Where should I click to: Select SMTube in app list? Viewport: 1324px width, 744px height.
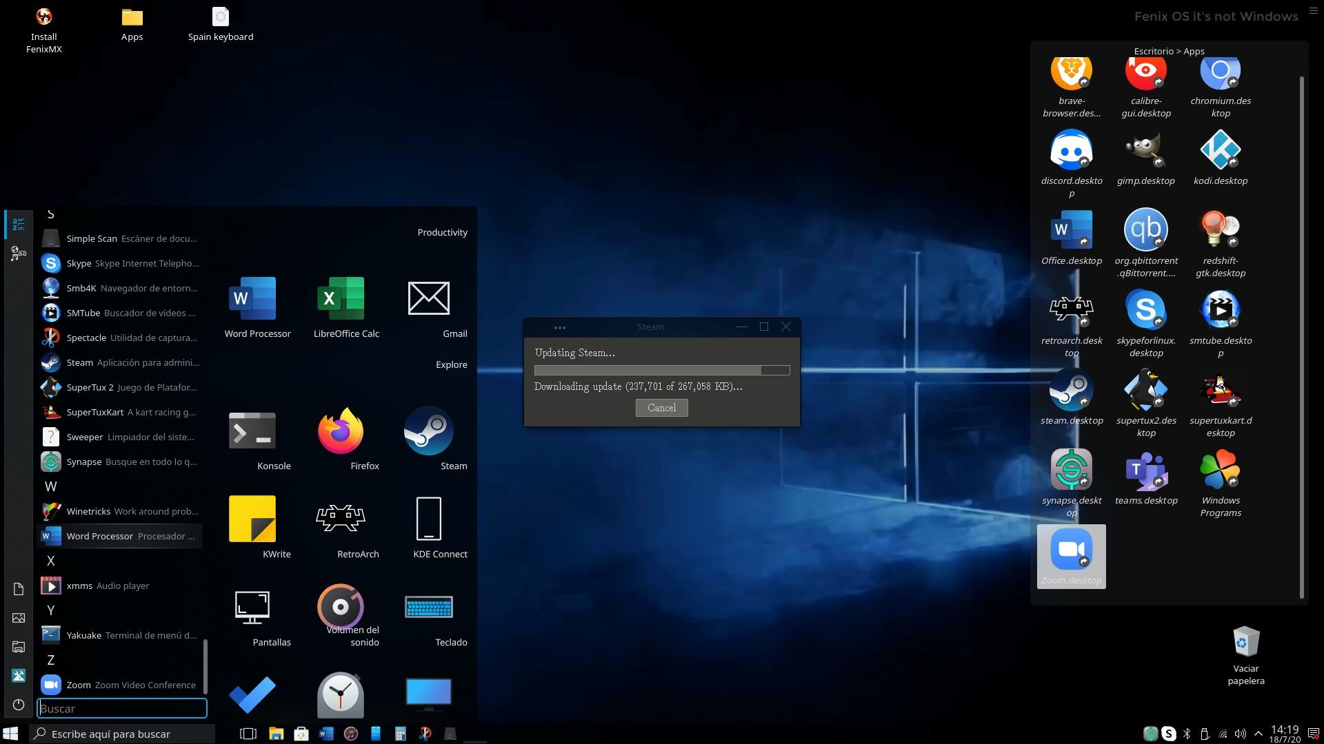point(119,313)
